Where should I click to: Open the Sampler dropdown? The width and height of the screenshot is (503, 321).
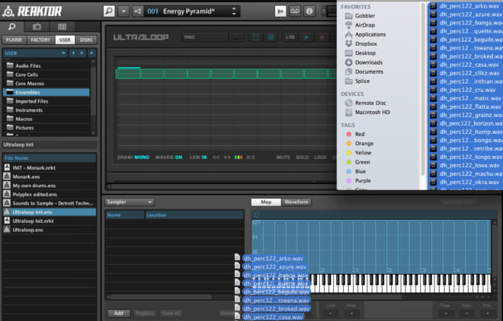click(x=130, y=202)
